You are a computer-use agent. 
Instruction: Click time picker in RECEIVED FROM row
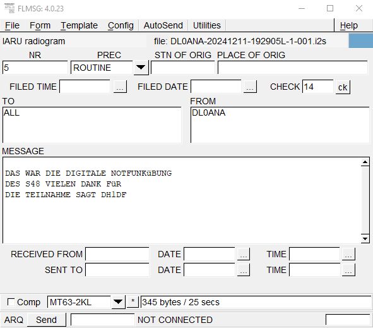[x=348, y=254]
